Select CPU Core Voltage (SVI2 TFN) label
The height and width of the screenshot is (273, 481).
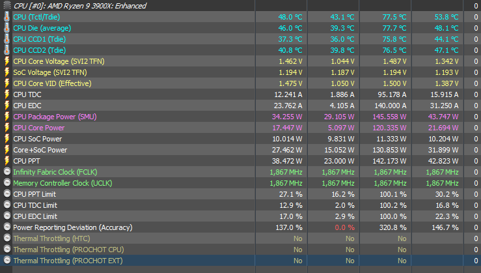click(59, 61)
